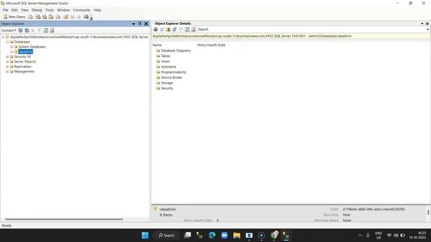The height and width of the screenshot is (242, 431).
Task: Select the Storage folder in Details list
Action: 167,83
